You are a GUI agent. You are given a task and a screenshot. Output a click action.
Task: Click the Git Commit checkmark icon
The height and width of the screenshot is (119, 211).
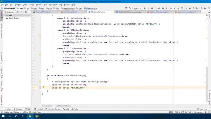click(x=178, y=8)
